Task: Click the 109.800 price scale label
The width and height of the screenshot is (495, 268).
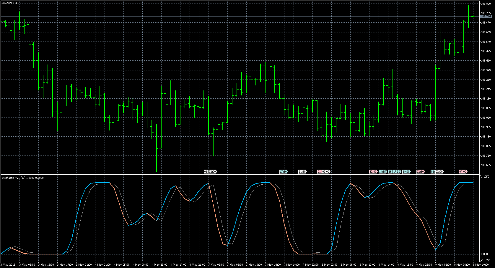Action: [x=486, y=4]
